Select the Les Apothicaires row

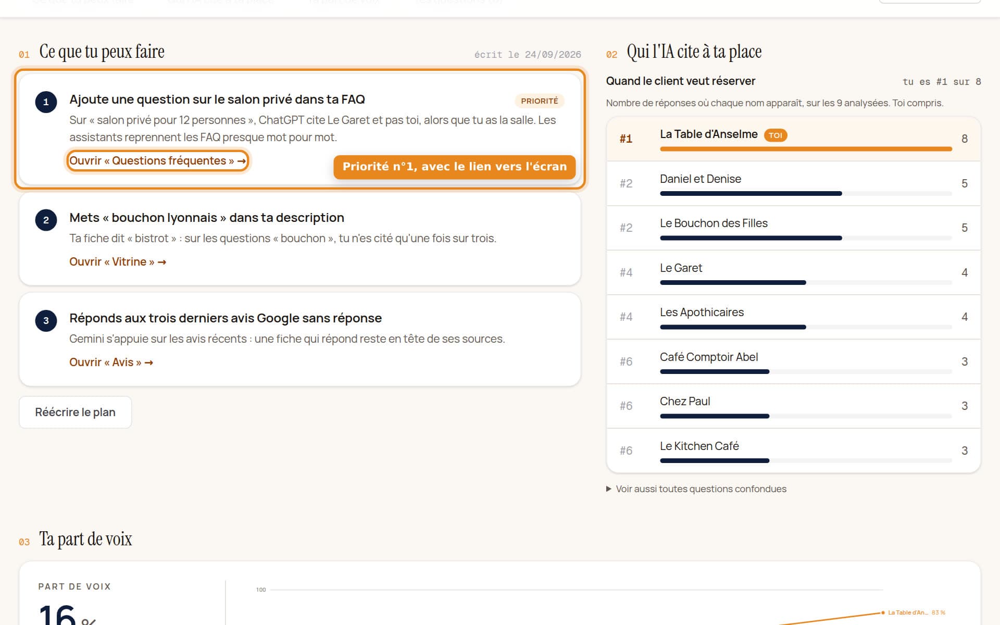point(793,317)
